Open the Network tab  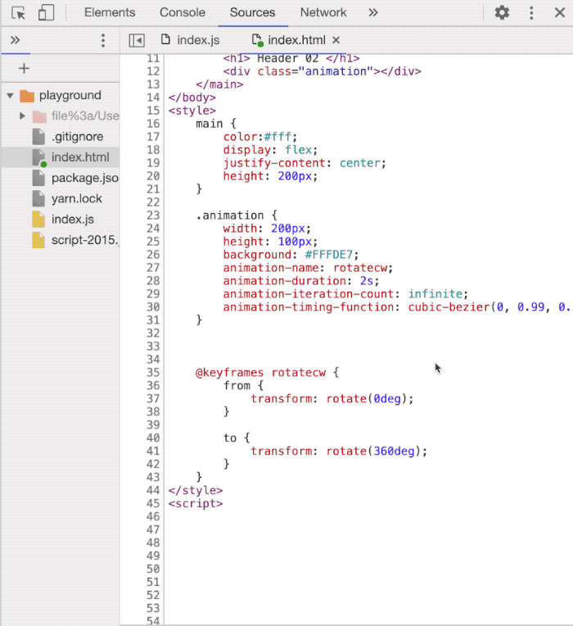[323, 13]
